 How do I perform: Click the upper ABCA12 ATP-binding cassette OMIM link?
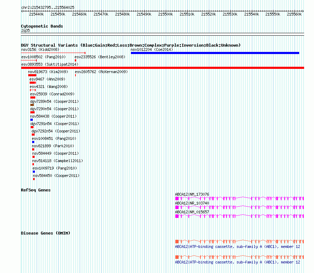click(237, 247)
